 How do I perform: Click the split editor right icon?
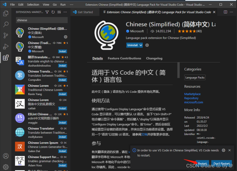pyautogui.click(x=225, y=12)
